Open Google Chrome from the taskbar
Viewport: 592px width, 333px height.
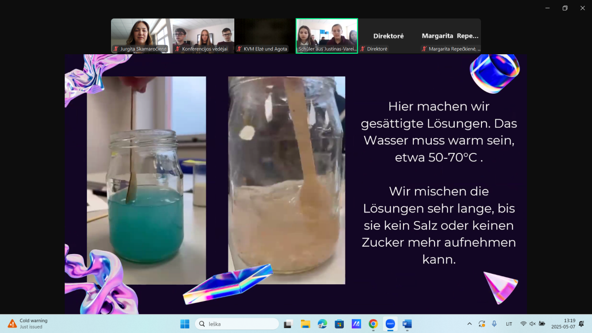tap(373, 324)
